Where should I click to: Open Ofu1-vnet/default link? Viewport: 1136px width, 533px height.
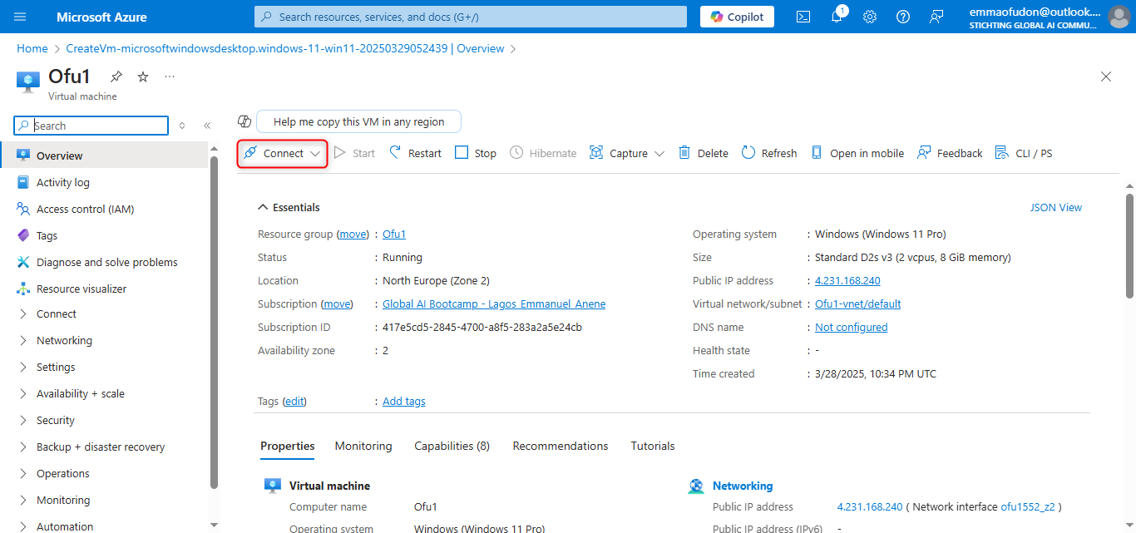click(858, 304)
